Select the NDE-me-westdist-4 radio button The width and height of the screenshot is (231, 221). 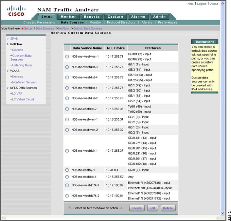coord(67,77)
